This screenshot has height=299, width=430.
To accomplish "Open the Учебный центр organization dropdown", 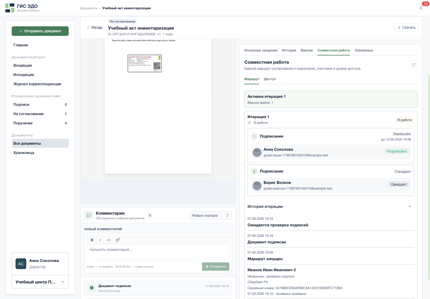I will (x=40, y=282).
